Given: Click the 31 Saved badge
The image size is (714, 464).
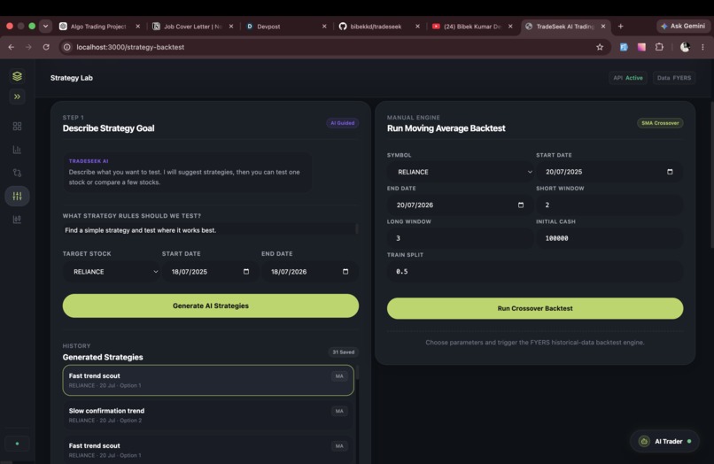Looking at the screenshot, I should [344, 352].
